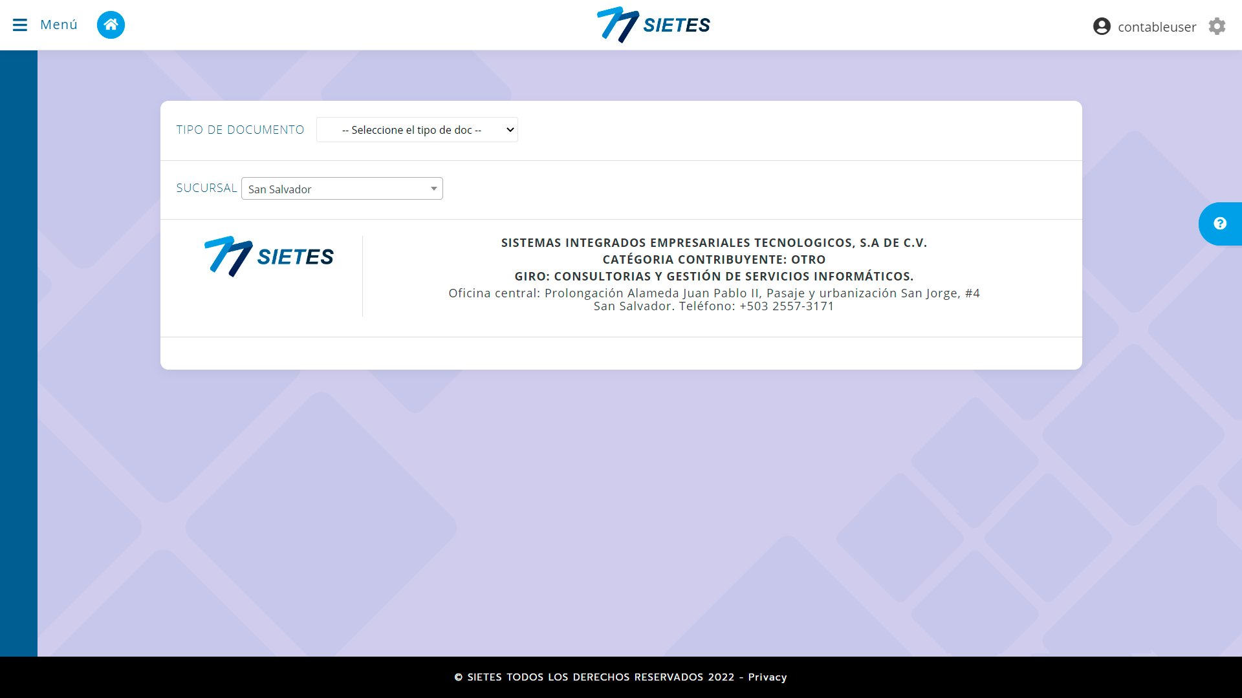
Task: Click the SUCURSAL label text
Action: click(206, 187)
